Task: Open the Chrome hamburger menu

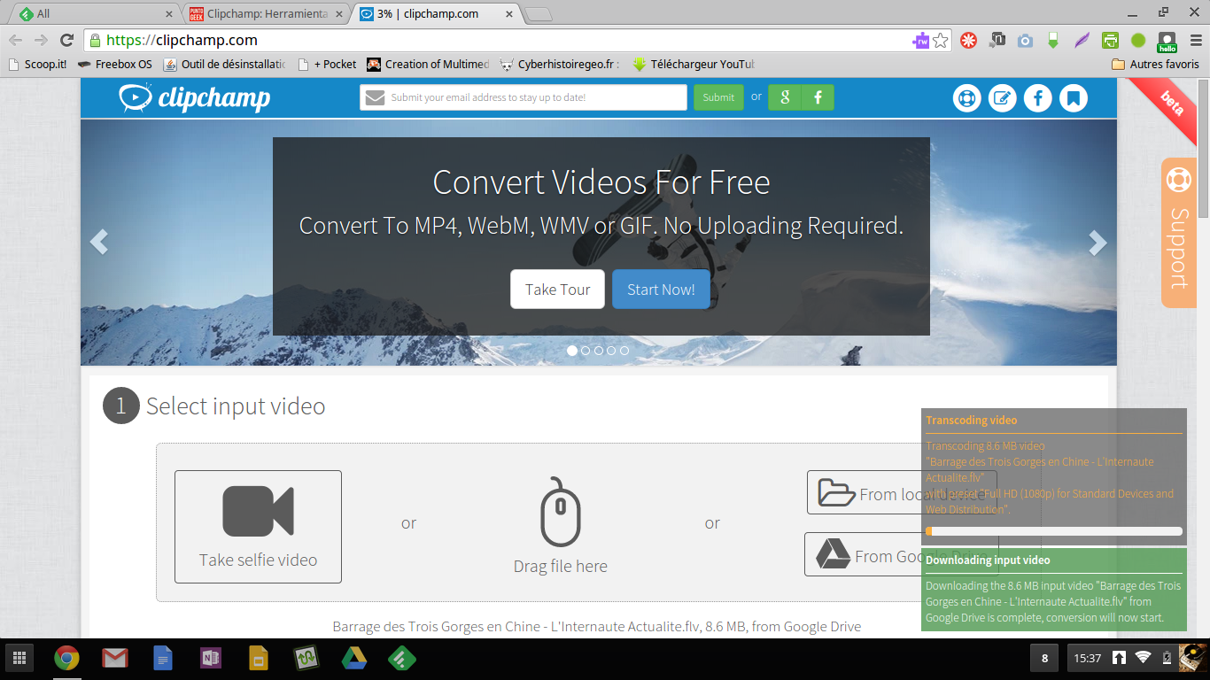Action: tap(1196, 40)
